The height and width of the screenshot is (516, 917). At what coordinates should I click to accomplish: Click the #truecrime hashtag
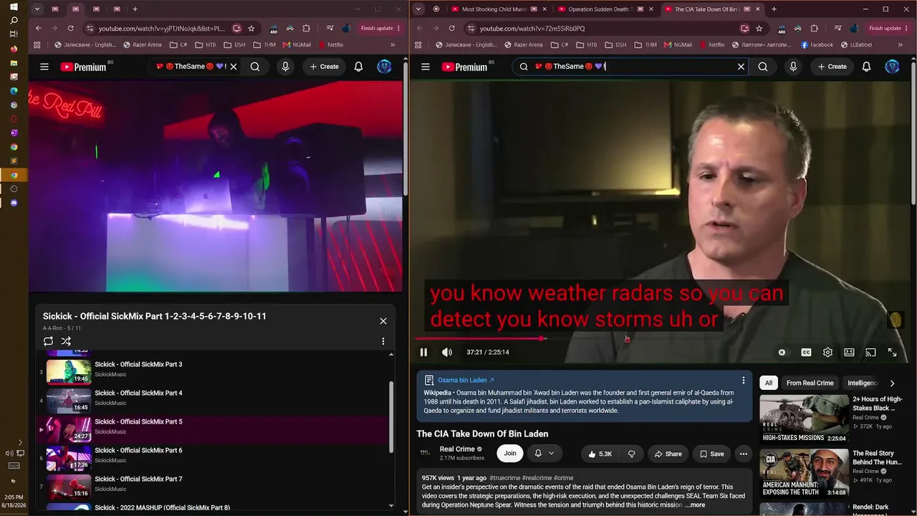pyautogui.click(x=505, y=478)
